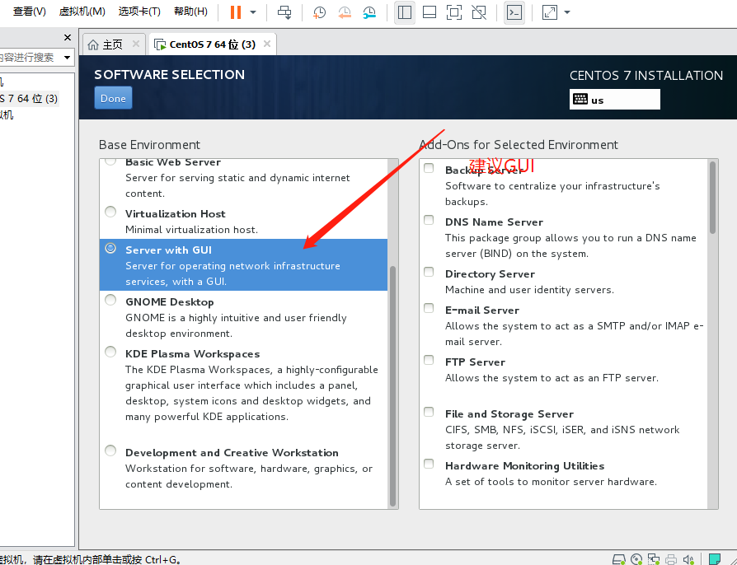Viewport: 737px width, 565px height.
Task: Select the KDE Plasma Workspaces radio button
Action: tap(110, 352)
